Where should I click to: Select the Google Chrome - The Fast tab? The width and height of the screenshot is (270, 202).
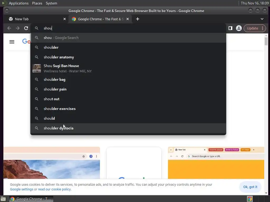pyautogui.click(x=100, y=19)
